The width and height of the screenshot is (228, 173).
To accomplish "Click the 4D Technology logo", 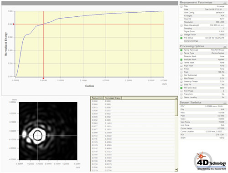I will point(210,161).
